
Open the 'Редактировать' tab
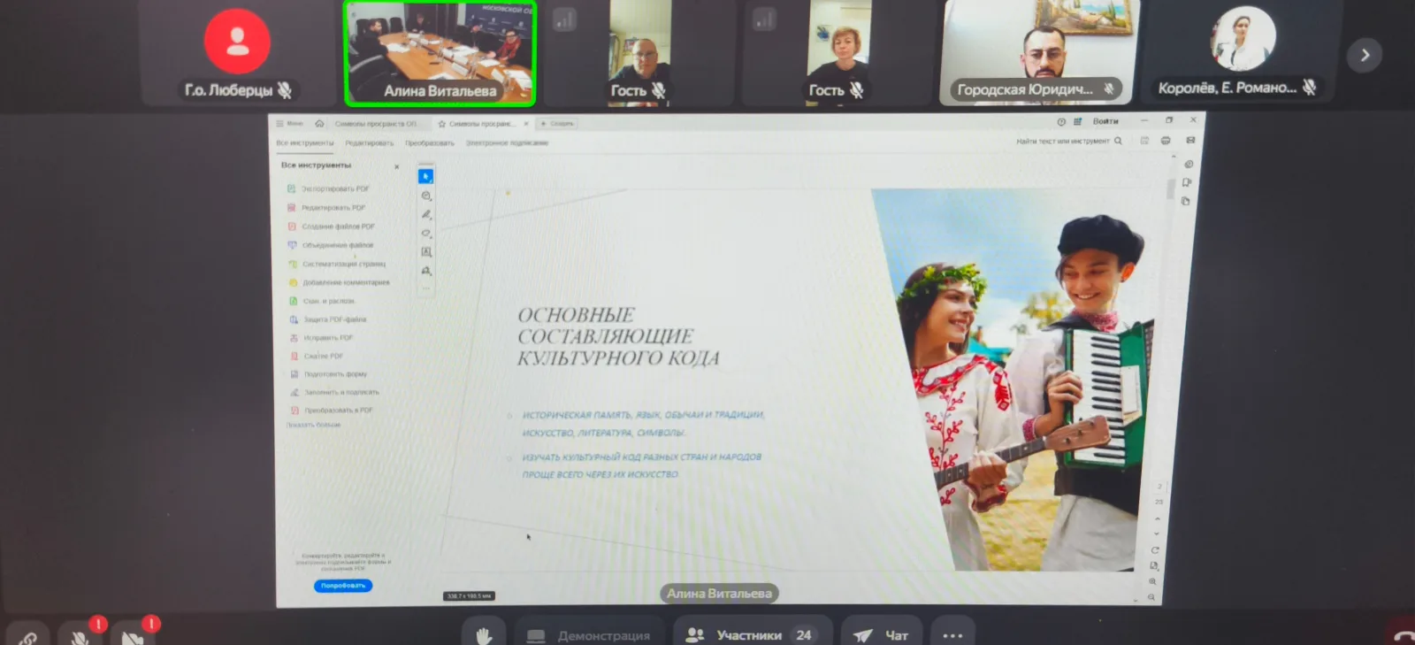click(369, 143)
